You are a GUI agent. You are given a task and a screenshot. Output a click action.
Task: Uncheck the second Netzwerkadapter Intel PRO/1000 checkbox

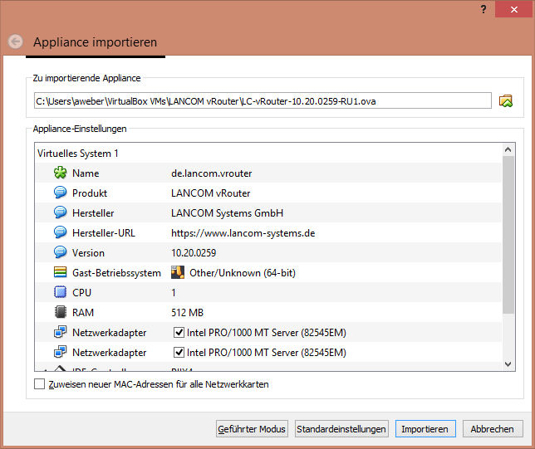pyautogui.click(x=179, y=353)
